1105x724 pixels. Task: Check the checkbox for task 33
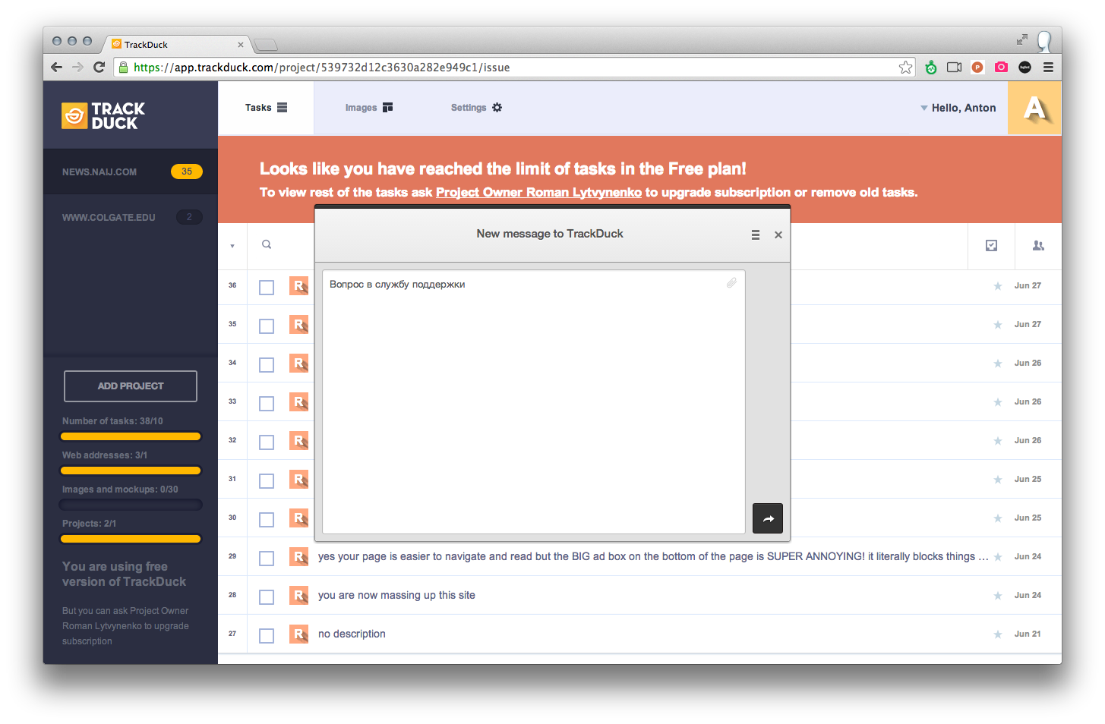click(267, 404)
